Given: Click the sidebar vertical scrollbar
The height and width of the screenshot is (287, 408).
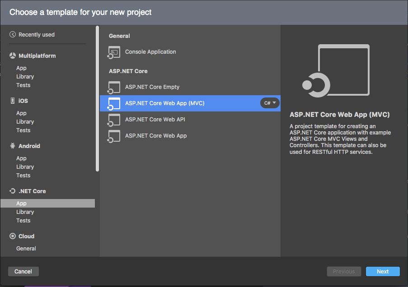Looking at the screenshot, I should [x=97, y=98].
